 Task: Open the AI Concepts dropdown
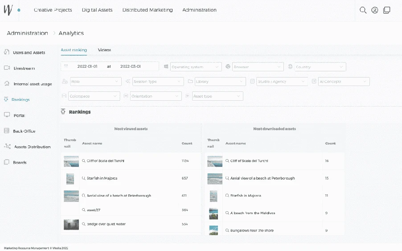(344, 82)
